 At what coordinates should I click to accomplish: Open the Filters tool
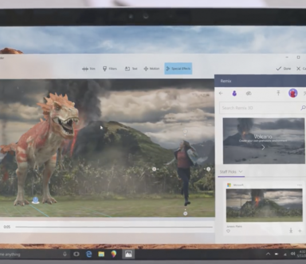click(x=109, y=69)
